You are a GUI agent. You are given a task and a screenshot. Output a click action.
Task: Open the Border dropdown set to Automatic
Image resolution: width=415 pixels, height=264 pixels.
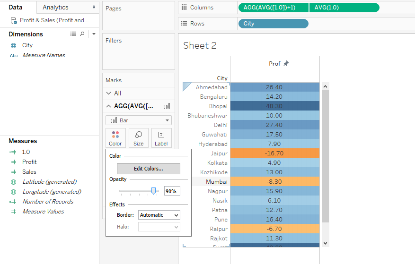[159, 215]
